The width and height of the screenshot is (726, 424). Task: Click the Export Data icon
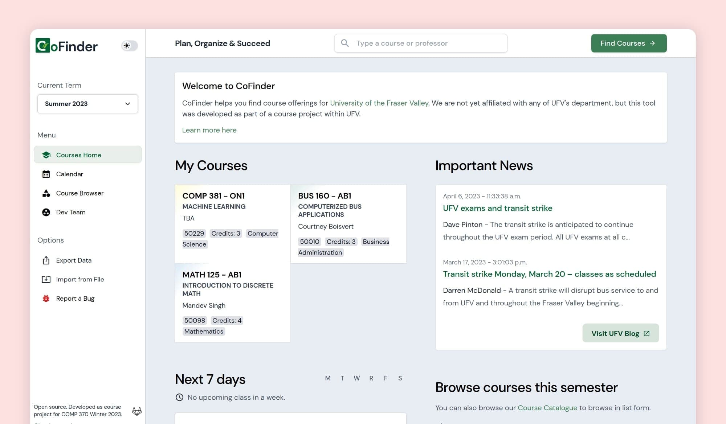point(46,260)
